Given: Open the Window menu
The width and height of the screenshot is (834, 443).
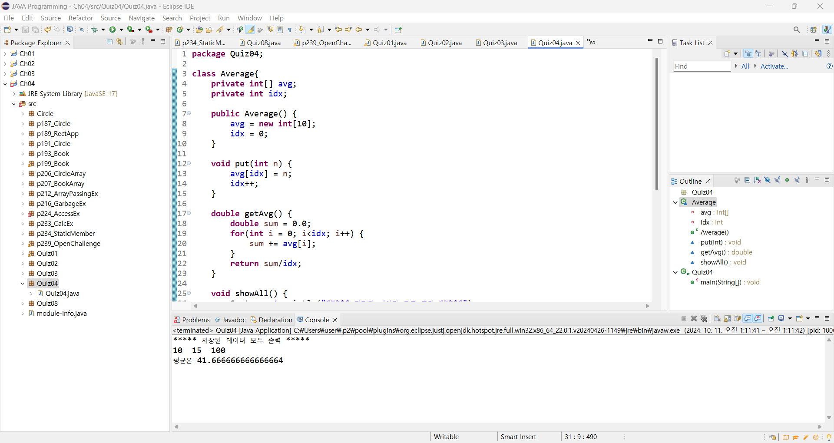Looking at the screenshot, I should click(x=250, y=18).
